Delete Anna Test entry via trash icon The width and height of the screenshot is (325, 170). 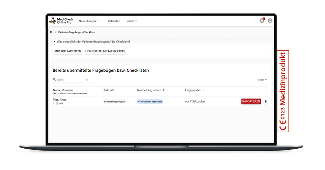266,101
